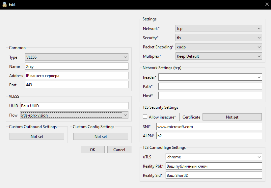Close the Edit dialog window
The image size is (271, 188).
point(266,5)
